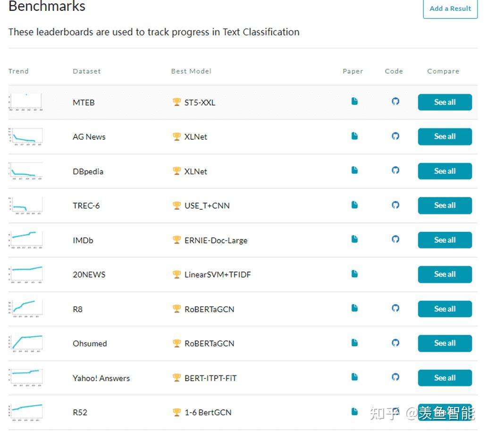Click the GitHub code icon for AG News
The height and width of the screenshot is (434, 488).
tap(395, 136)
